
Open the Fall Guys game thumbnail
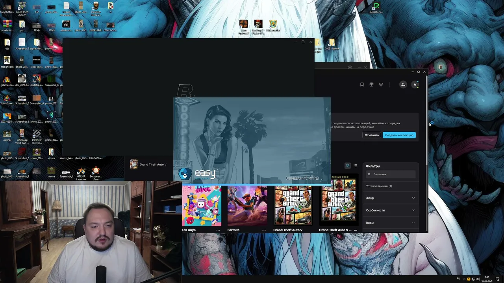(202, 205)
